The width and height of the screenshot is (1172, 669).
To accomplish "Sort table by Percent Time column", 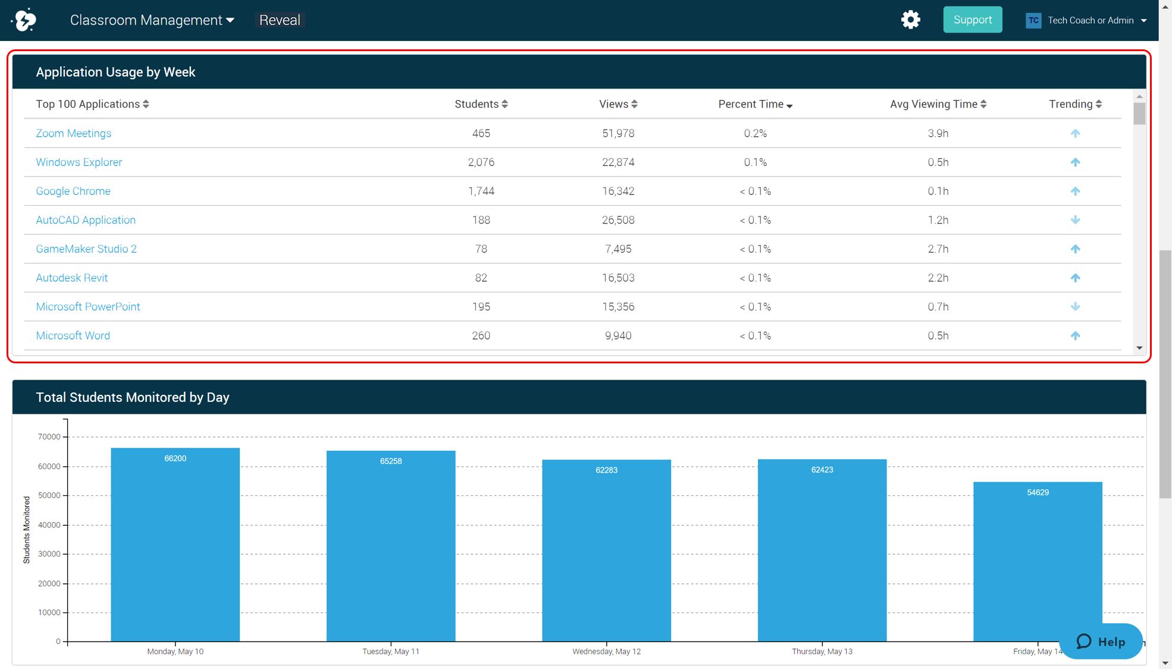I will 756,104.
